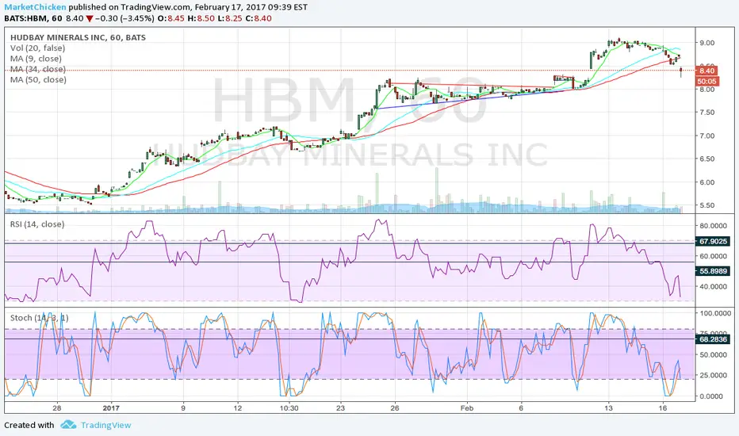Open the MarketChicken author link
The width and height of the screenshot is (739, 436).
[36, 7]
